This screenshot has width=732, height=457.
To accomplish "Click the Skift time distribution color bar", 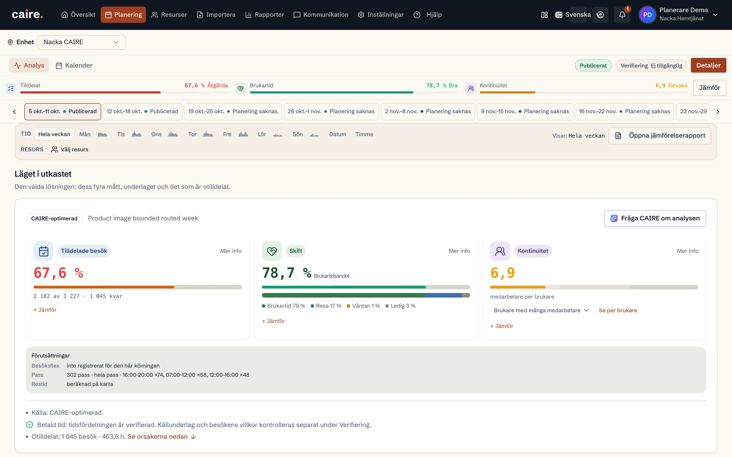I will point(366,295).
